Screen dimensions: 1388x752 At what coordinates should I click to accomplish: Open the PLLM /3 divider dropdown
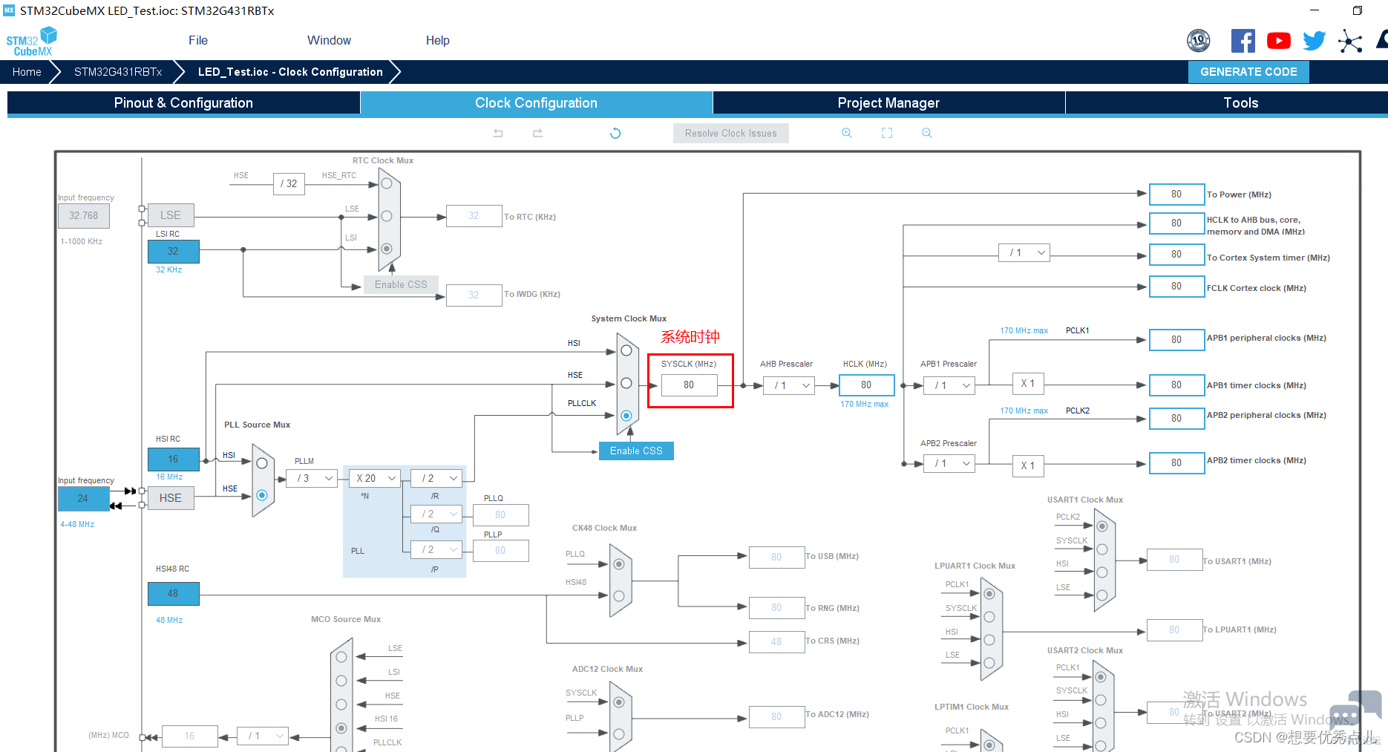(312, 478)
